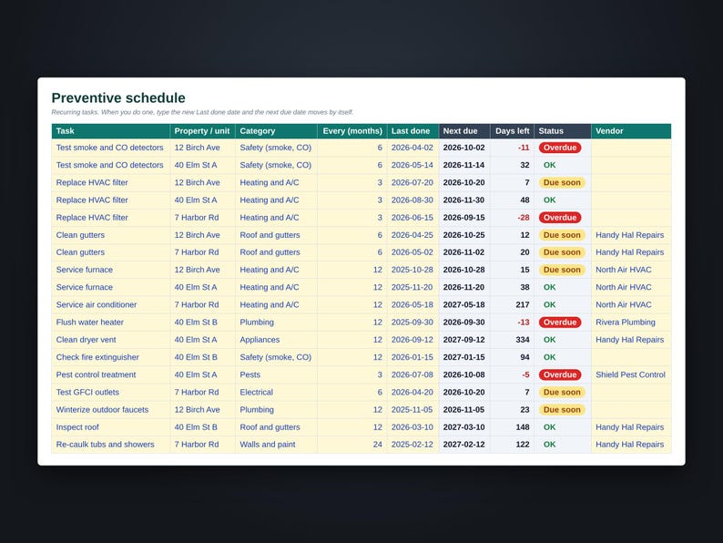Click Due soon badge in Test GFCI outlets row

point(562,393)
